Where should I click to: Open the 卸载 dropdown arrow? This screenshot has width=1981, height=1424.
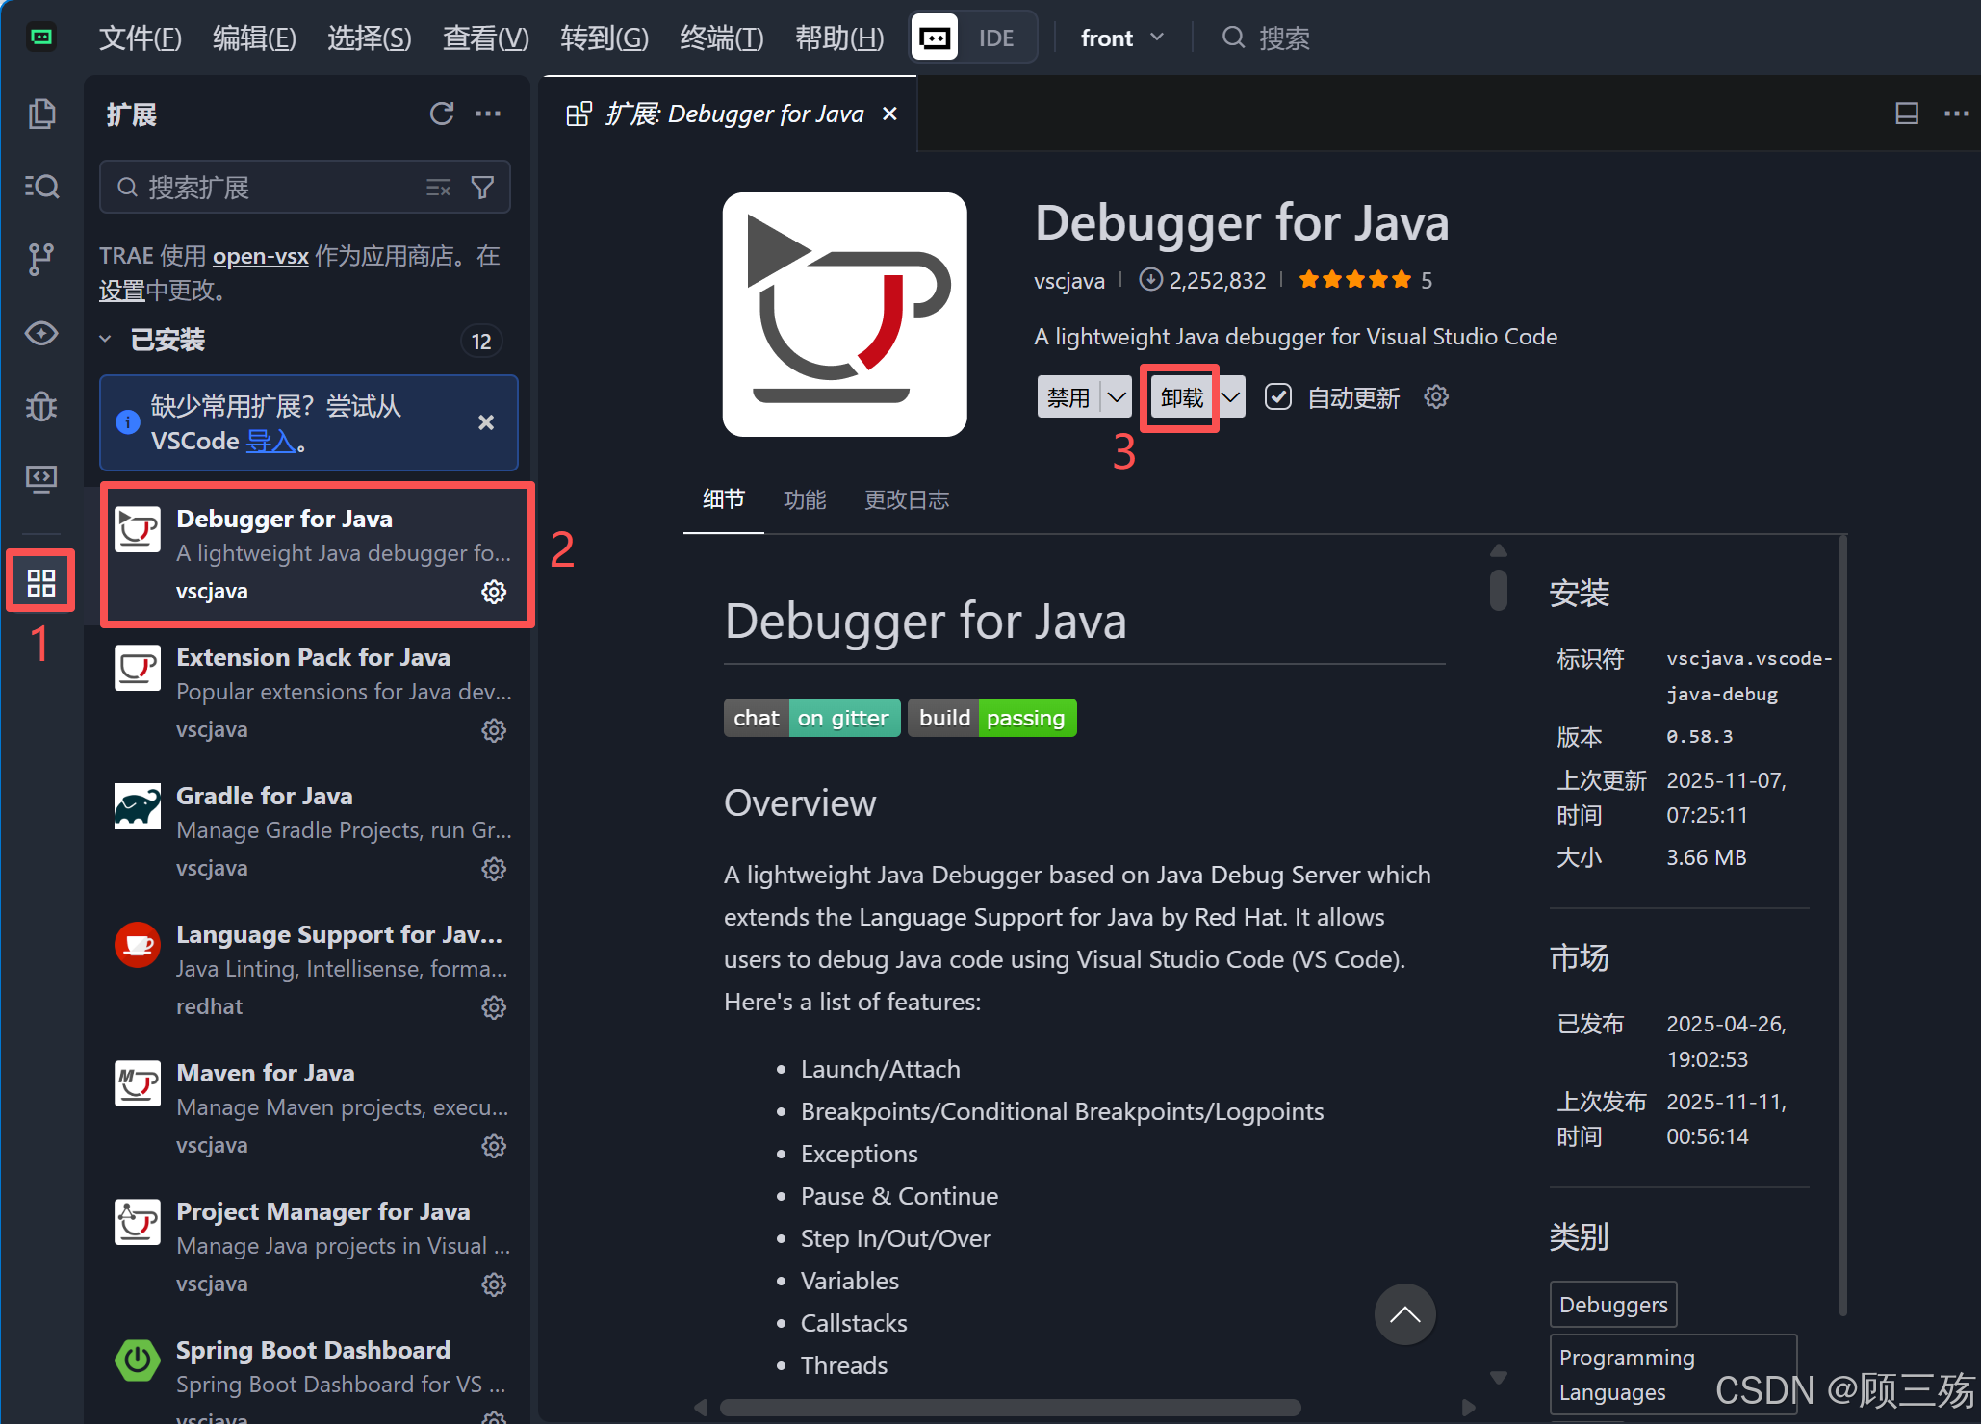click(x=1231, y=396)
